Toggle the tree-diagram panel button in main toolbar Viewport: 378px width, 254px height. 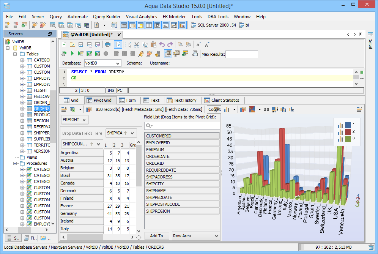pyautogui.click(x=174, y=25)
